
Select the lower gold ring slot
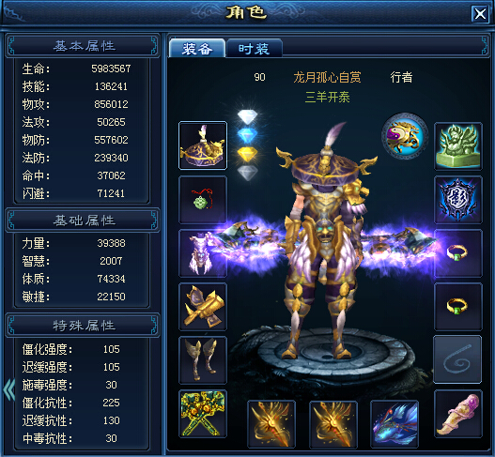tap(458, 307)
